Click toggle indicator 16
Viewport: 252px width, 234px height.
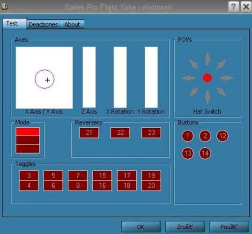pos(102,185)
